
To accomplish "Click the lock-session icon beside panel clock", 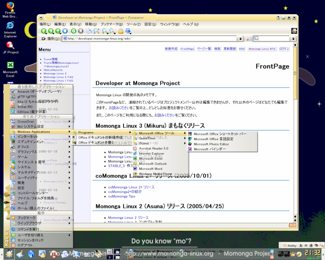I will coord(272,251).
